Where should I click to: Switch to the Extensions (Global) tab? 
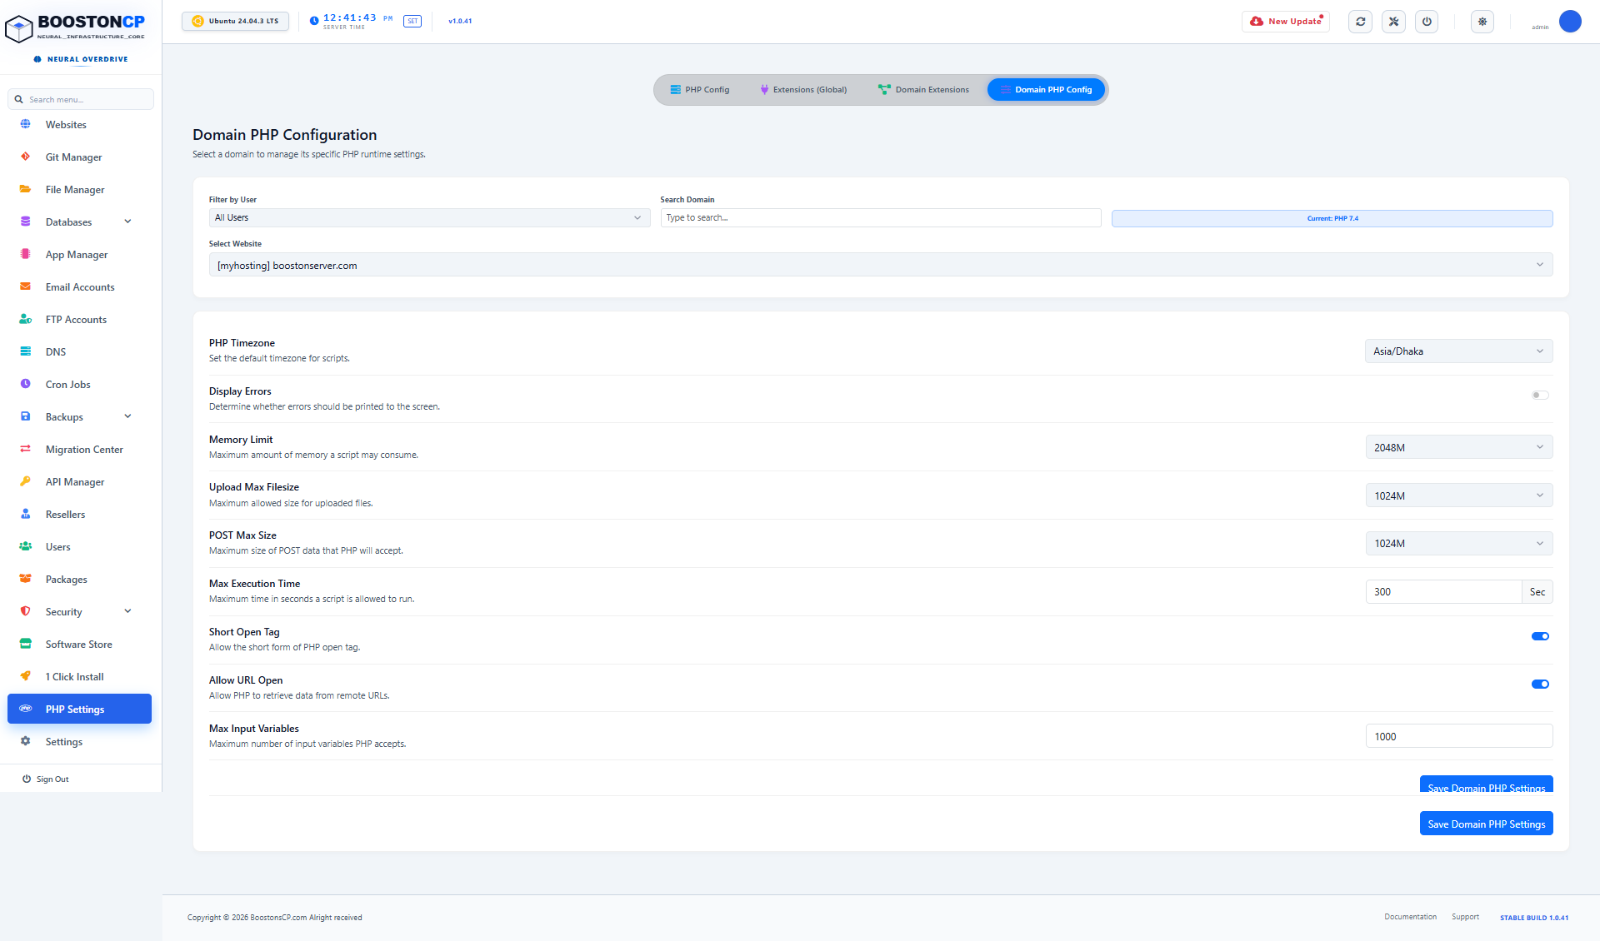(x=803, y=90)
